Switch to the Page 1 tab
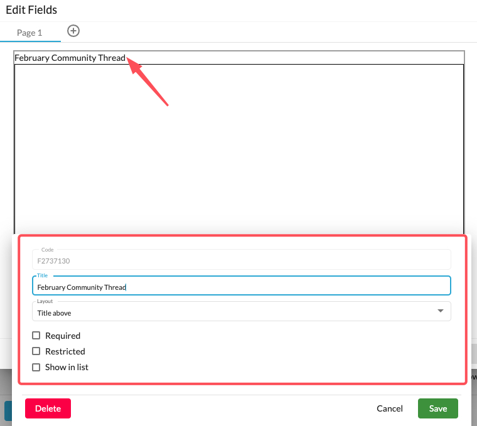This screenshot has height=426, width=477. click(30, 33)
